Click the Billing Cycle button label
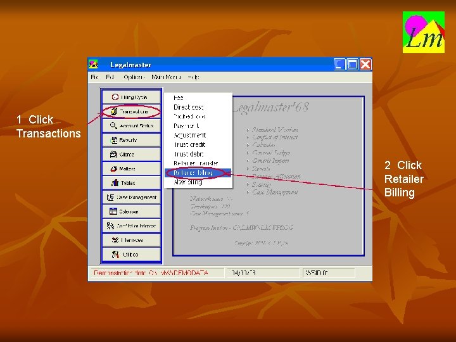 [x=134, y=97]
